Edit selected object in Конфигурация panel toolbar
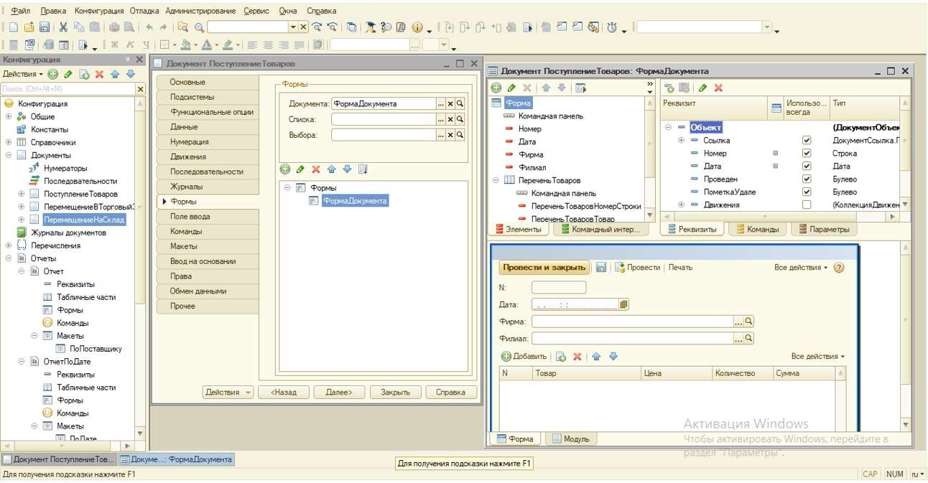928x483 pixels. 68,74
